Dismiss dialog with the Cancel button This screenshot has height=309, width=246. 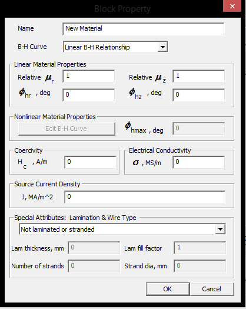(212, 289)
